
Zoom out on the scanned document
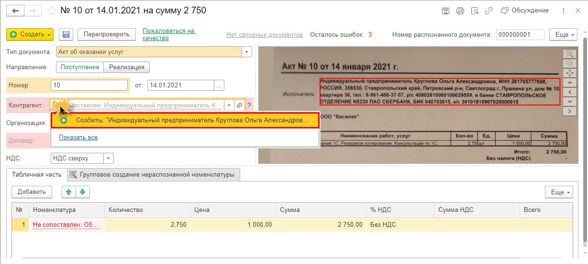[569, 63]
